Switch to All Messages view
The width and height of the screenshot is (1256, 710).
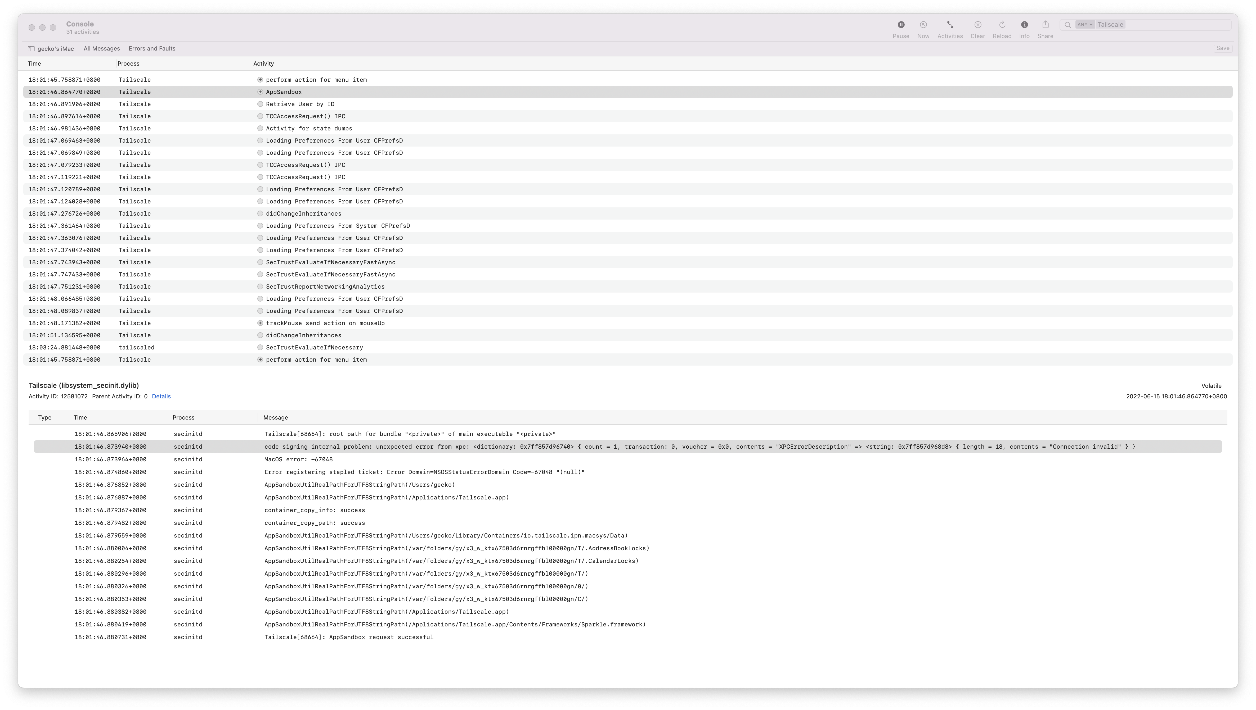(101, 48)
